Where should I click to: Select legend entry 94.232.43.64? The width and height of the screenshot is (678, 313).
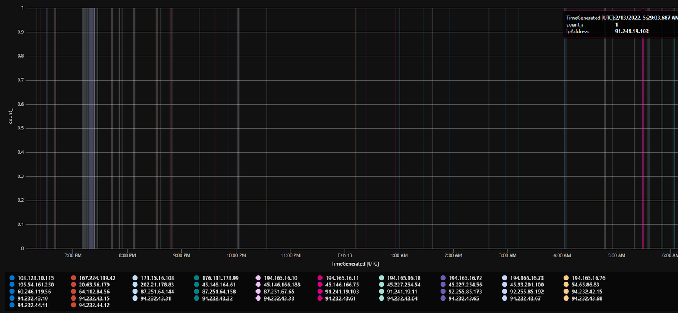[x=398, y=298]
